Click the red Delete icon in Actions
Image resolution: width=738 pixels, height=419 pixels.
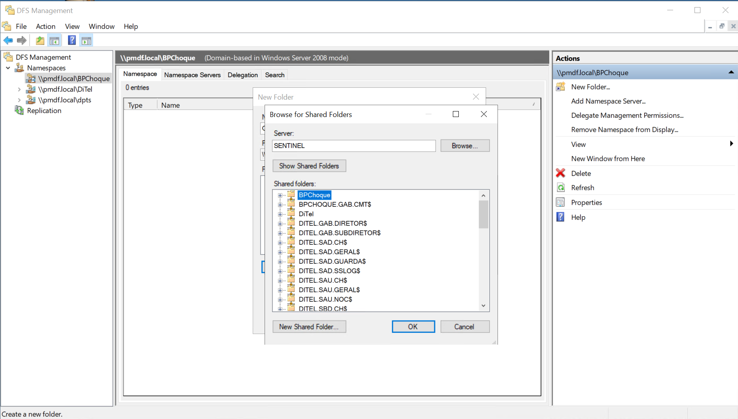560,173
